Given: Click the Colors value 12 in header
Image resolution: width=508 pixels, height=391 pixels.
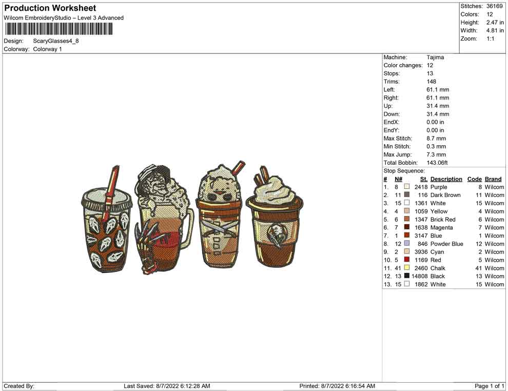Looking at the screenshot, I should pos(490,14).
